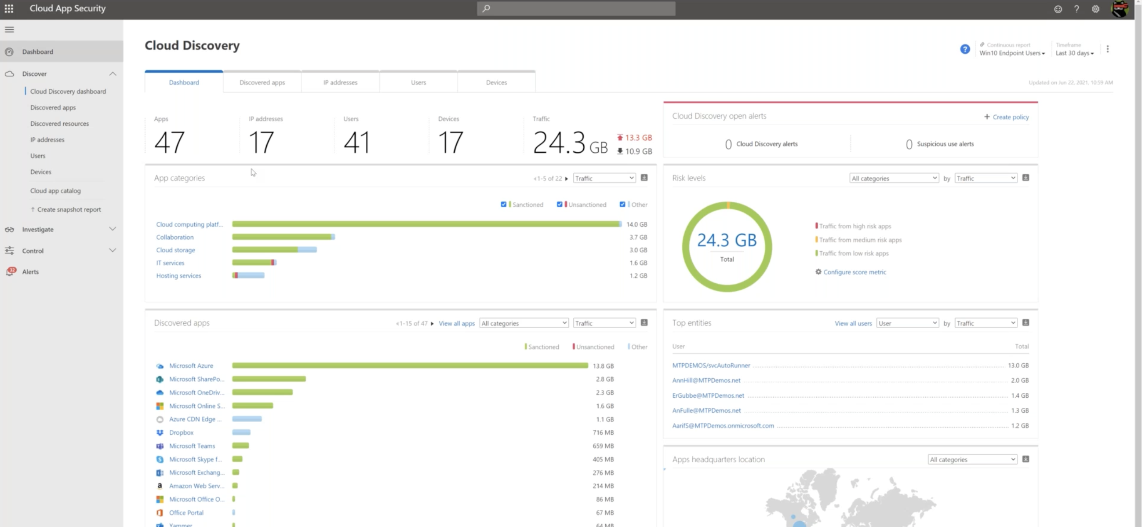Open Top entities User dropdown
The height and width of the screenshot is (527, 1142).
tap(907, 323)
